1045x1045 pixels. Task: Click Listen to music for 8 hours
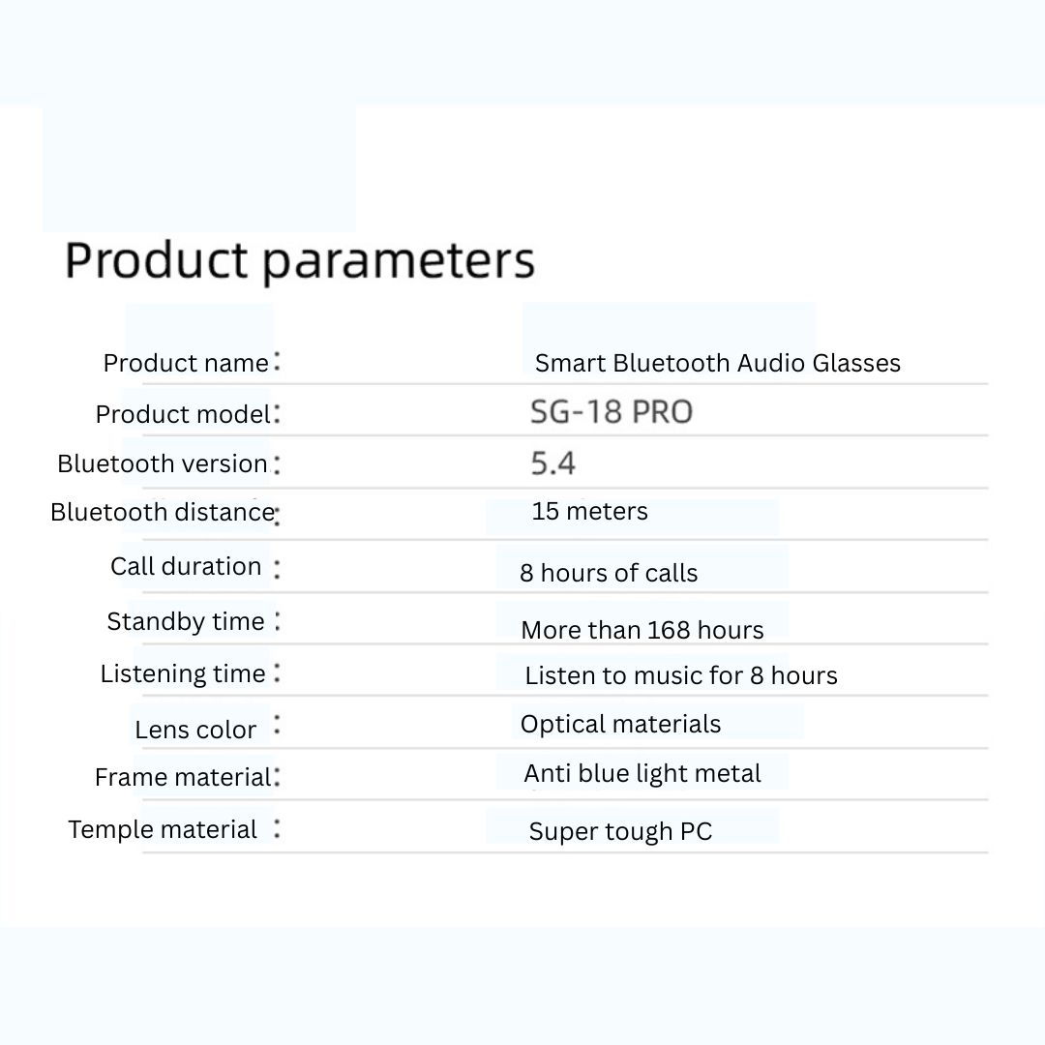point(680,675)
